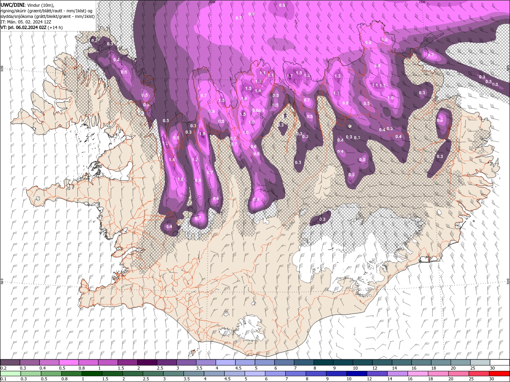The height and width of the screenshot is (382, 510).
Task: Click the '(+14 h)' forecast offset text
Action: click(56, 27)
